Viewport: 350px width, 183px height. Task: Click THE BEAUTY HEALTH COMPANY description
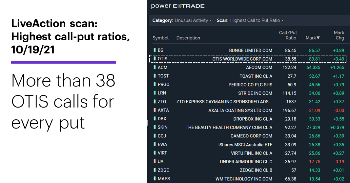point(229,127)
